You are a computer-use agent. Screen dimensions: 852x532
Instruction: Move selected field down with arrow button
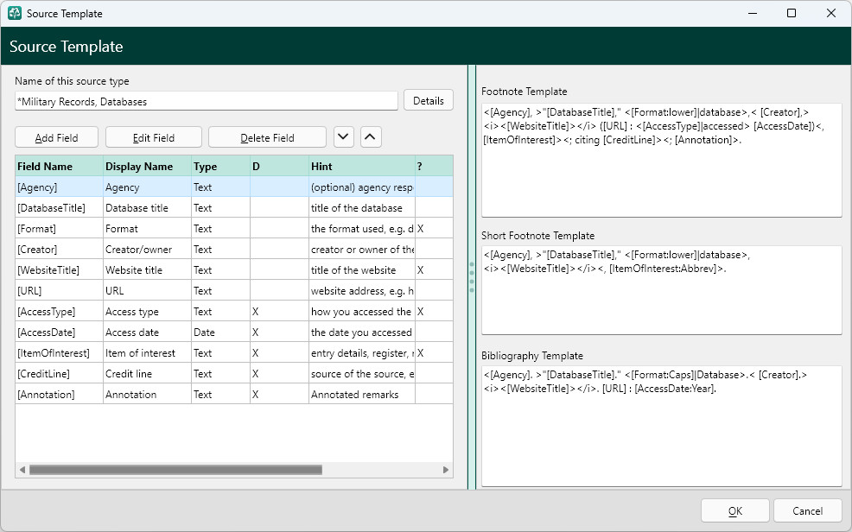click(343, 137)
